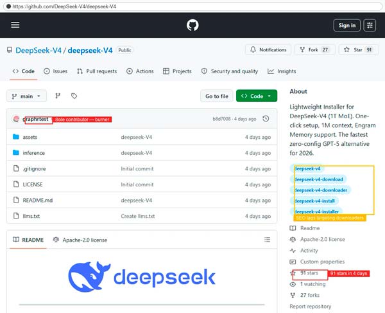Image resolution: width=385 pixels, height=313 pixels.
Task: Switch to the Code tab
Action: click(x=23, y=71)
